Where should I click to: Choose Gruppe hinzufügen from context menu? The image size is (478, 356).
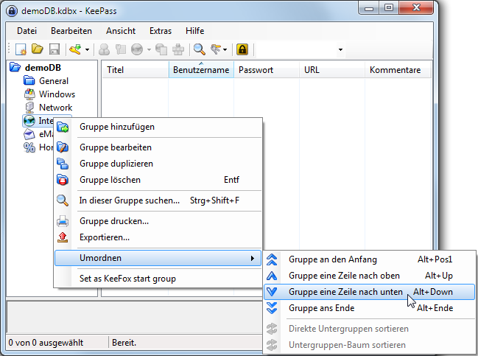pos(116,127)
